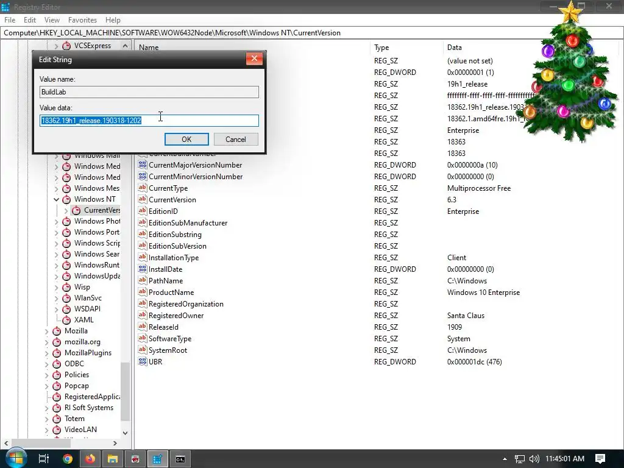Image resolution: width=624 pixels, height=468 pixels.
Task: Click the EditionID string value icon
Action: pyautogui.click(x=143, y=211)
